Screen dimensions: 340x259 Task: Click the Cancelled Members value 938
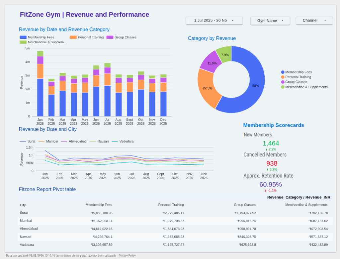(272, 163)
